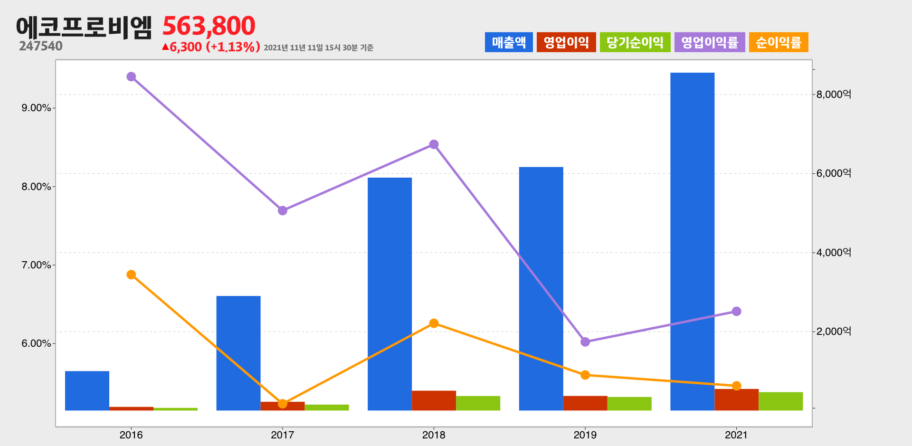Click the stock code 247540
Image resolution: width=912 pixels, height=446 pixels.
41,46
